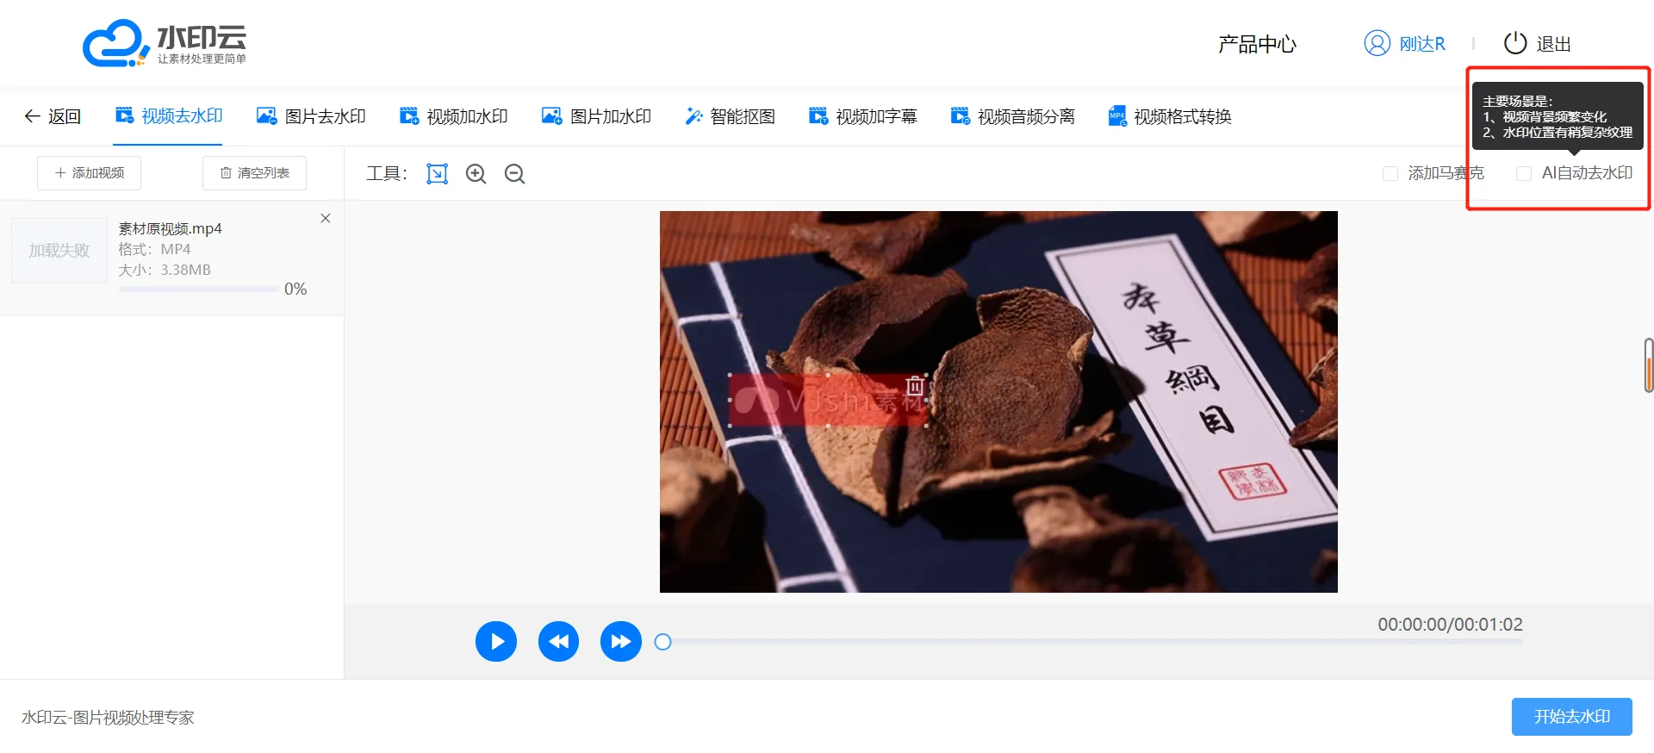
Task: Open the 产品中心 menu
Action: (x=1257, y=44)
